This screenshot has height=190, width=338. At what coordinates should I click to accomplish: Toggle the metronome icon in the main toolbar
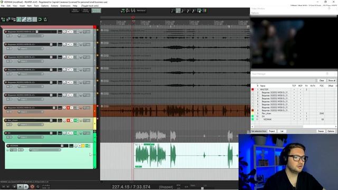coord(45,20)
